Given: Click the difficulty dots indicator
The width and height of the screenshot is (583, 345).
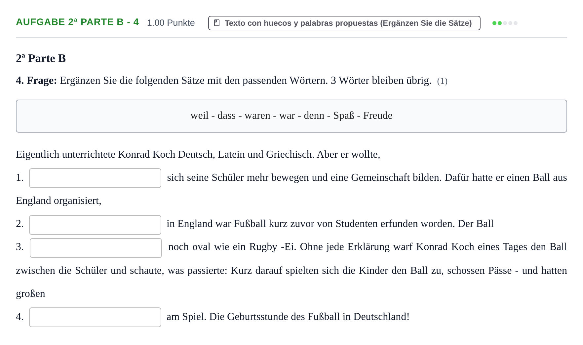Looking at the screenshot, I should point(505,23).
